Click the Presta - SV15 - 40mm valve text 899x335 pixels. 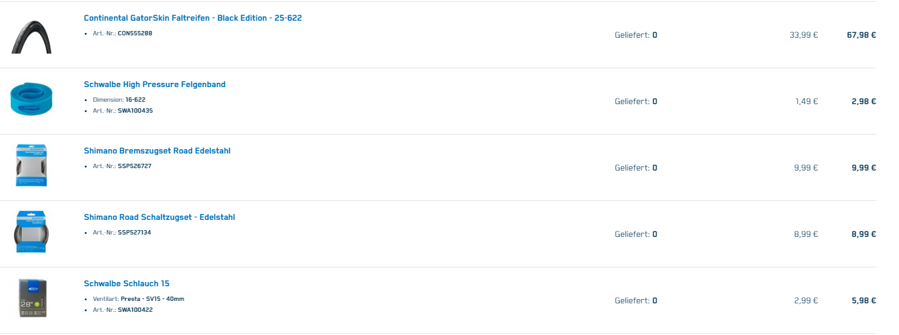[152, 299]
